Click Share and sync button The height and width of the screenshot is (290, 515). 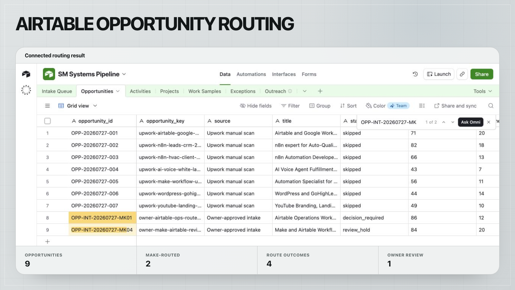click(455, 106)
